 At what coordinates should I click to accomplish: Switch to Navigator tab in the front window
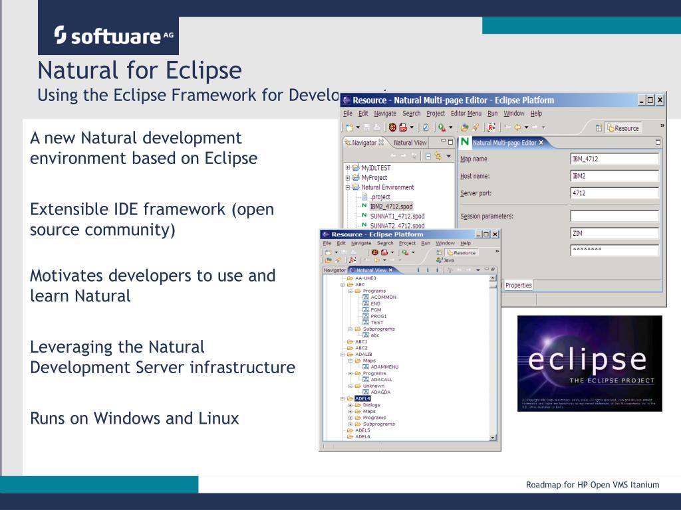335,270
